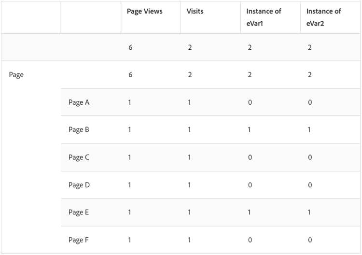The width and height of the screenshot is (362, 255).
Task: Select Page F's Instance of eVar2 value
Action: [309, 240]
